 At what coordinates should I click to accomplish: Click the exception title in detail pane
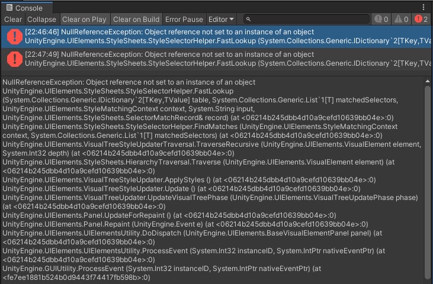tap(129, 82)
